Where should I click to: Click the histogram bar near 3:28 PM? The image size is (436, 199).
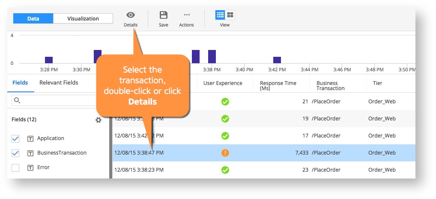pyautogui.click(x=49, y=60)
